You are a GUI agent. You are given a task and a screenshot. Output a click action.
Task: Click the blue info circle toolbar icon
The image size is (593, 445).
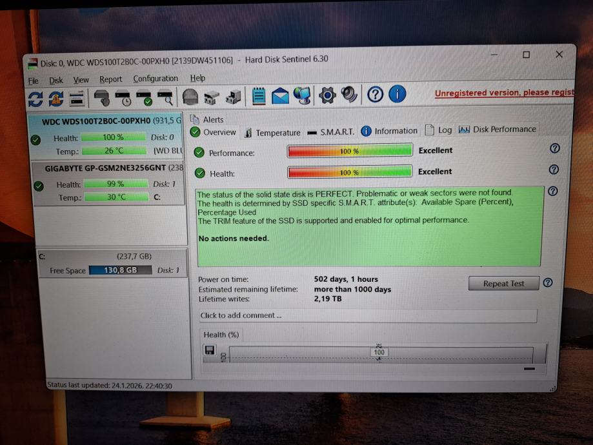click(397, 94)
